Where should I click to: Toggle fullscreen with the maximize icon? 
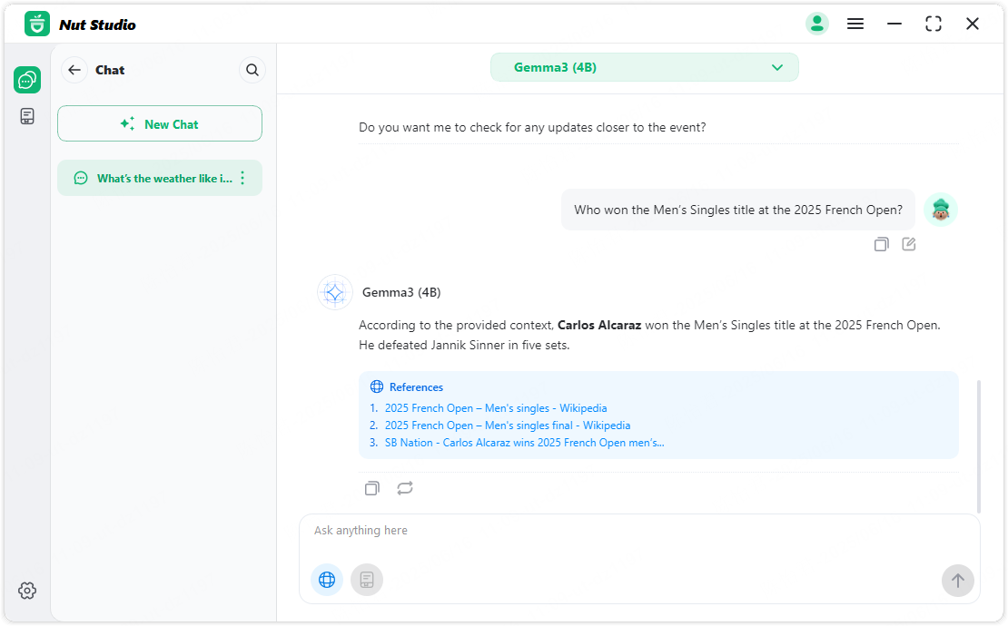[934, 24]
